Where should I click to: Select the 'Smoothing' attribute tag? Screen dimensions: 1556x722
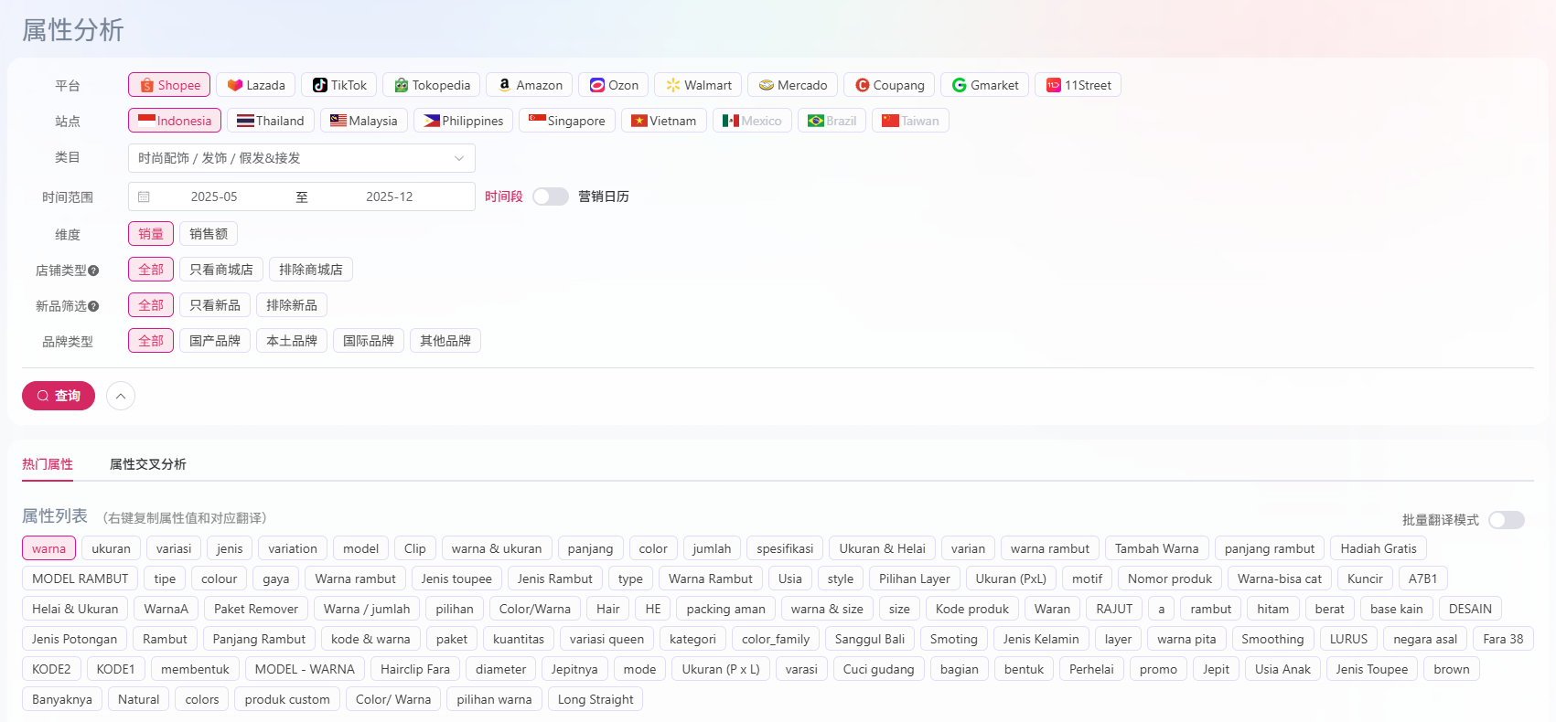1272,639
